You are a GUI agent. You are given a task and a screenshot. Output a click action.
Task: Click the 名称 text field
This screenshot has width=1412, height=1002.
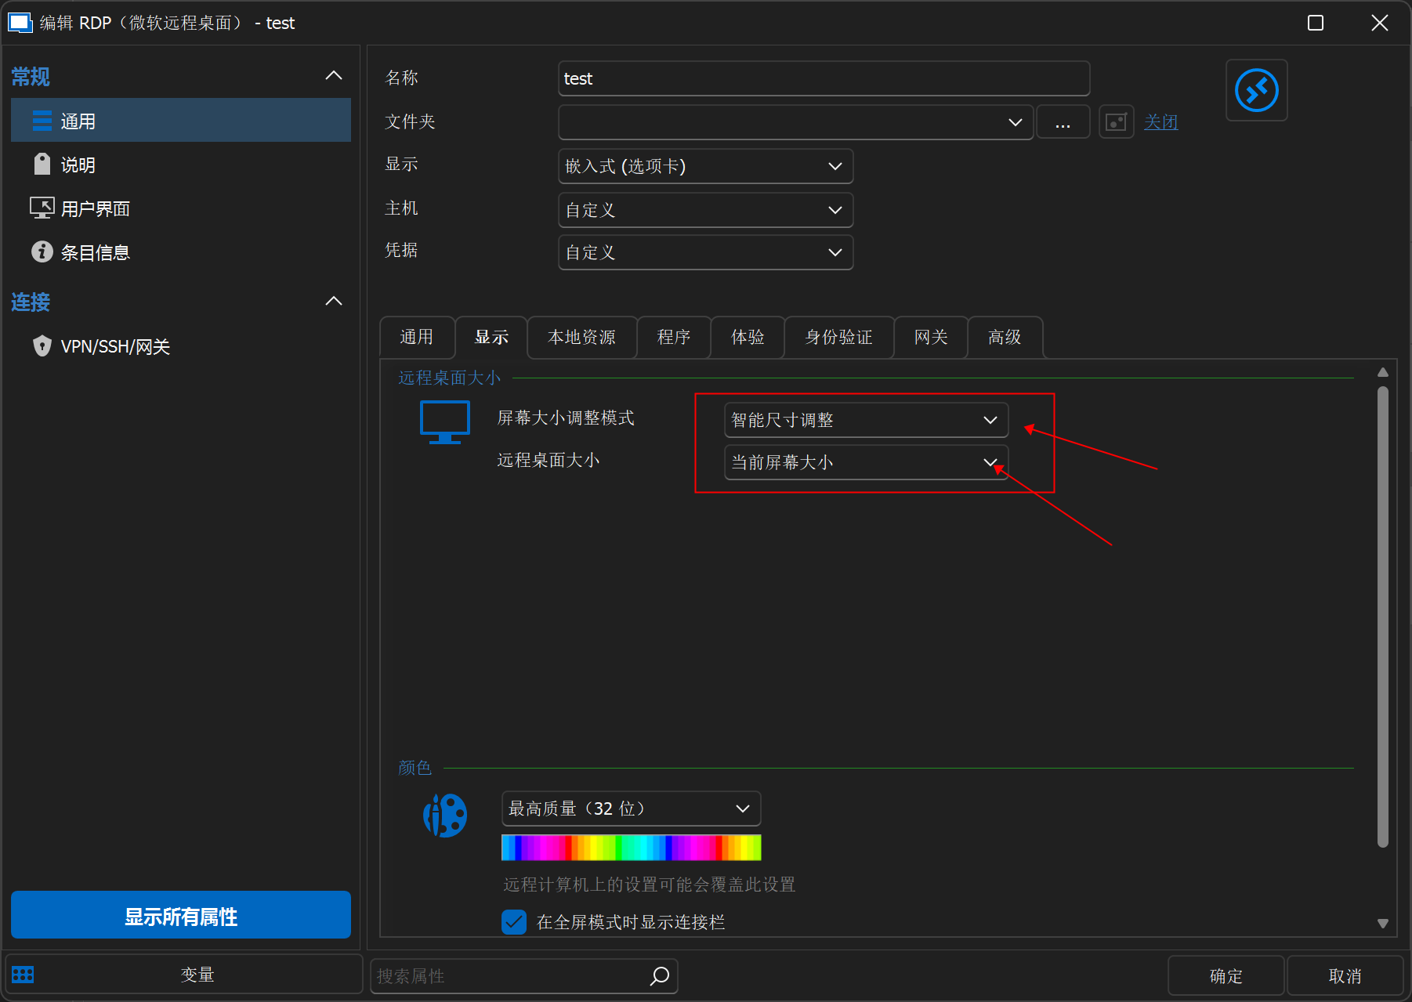click(x=823, y=78)
